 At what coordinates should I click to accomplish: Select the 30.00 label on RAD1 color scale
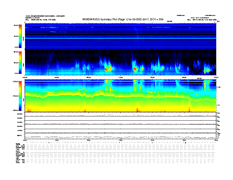pos(16,63)
